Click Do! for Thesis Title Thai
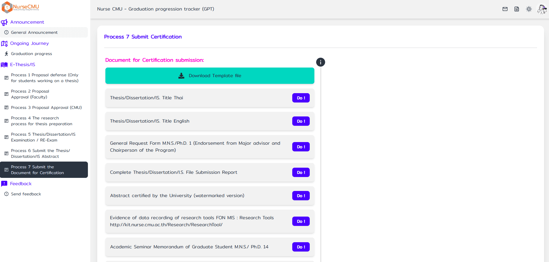549x262 pixels. 301,98
